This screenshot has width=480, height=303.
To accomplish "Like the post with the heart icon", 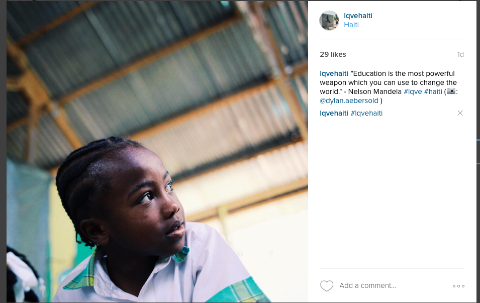I will pyautogui.click(x=327, y=286).
